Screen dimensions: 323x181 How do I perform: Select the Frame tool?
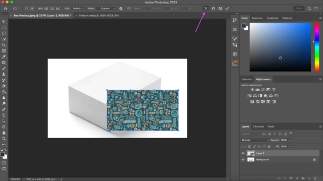4,51
